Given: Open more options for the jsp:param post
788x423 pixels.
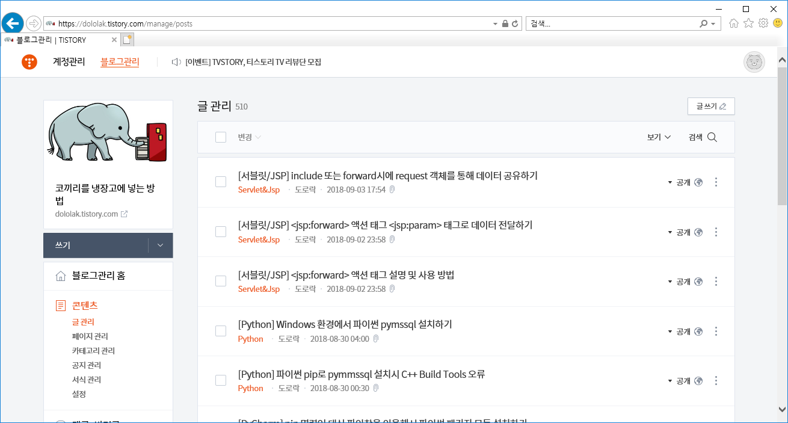Looking at the screenshot, I should tap(716, 232).
